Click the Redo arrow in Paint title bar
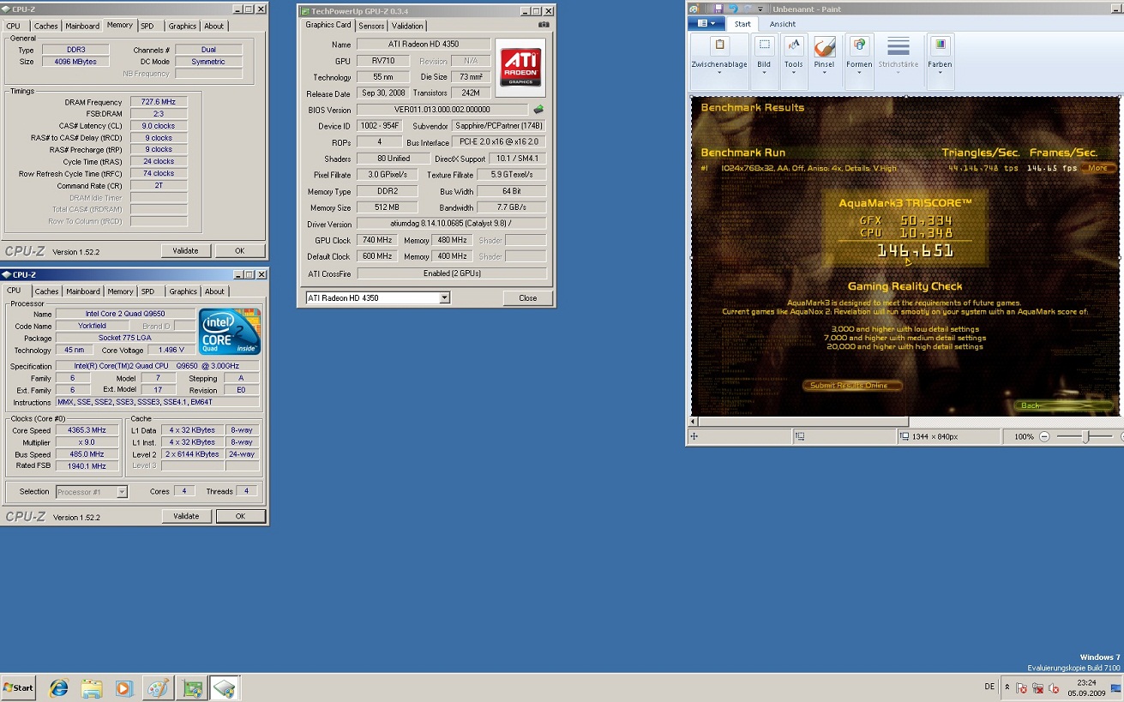The image size is (1124, 702). coord(746,8)
